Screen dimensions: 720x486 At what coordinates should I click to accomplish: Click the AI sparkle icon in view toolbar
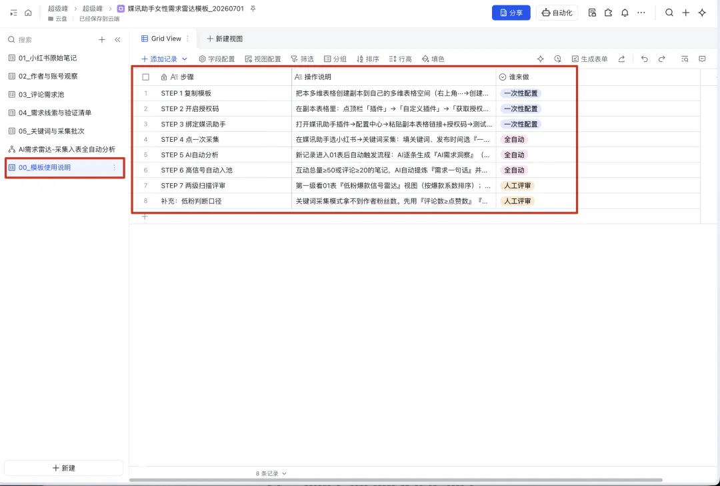pyautogui.click(x=541, y=59)
